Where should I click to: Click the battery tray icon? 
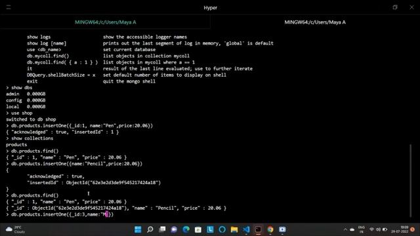pos(385,229)
